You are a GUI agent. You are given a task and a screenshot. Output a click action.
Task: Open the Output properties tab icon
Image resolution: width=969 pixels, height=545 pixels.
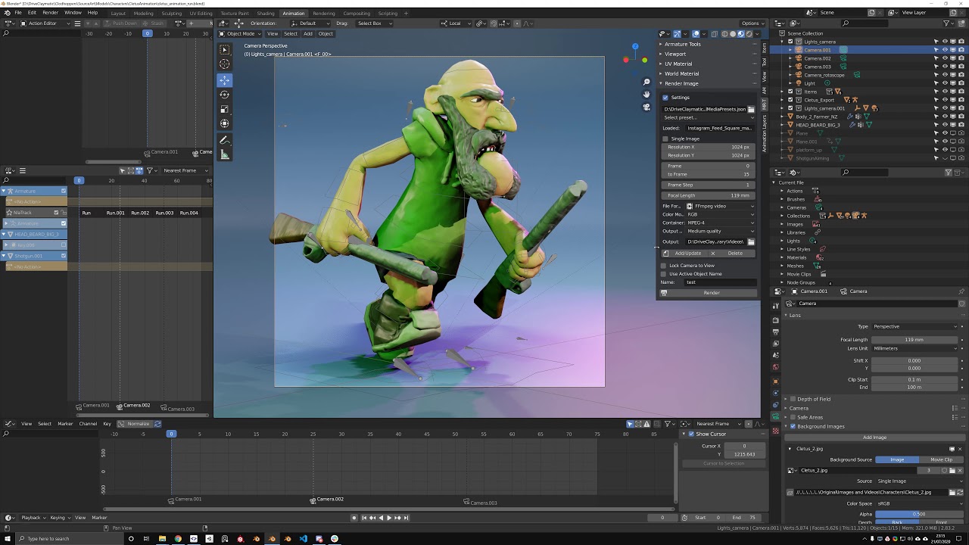(775, 331)
